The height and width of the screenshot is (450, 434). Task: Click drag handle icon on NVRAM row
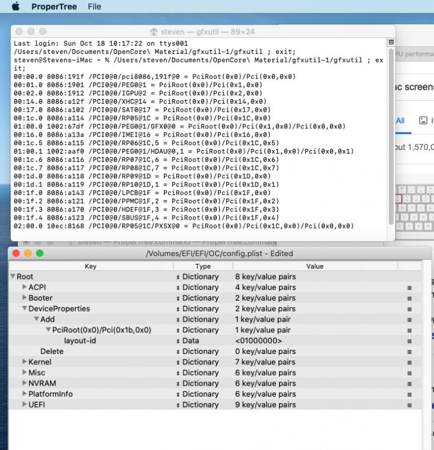point(409,384)
